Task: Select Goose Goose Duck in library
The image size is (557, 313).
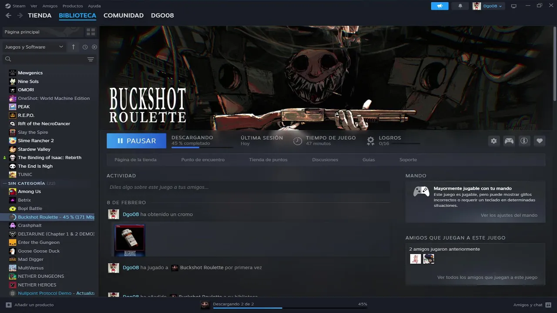Action: coord(39,251)
